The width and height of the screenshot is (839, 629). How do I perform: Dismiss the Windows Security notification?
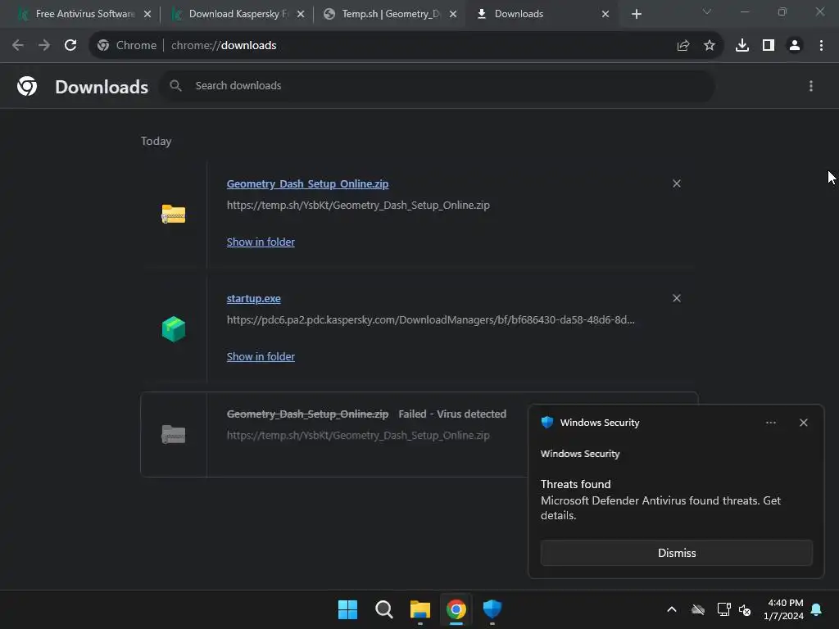pyautogui.click(x=676, y=553)
